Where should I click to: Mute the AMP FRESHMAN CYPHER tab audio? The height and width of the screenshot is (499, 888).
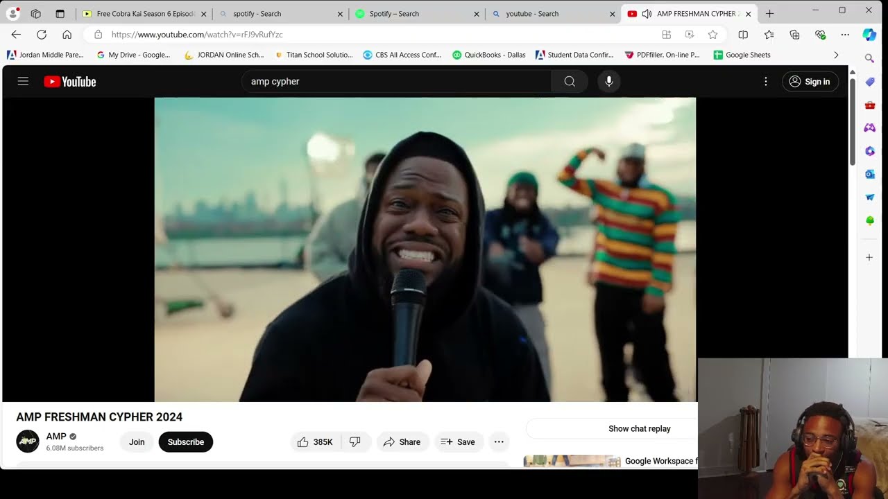coord(647,14)
